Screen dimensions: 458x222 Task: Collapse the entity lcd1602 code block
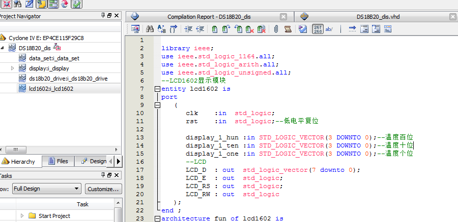pyautogui.click(x=157, y=89)
